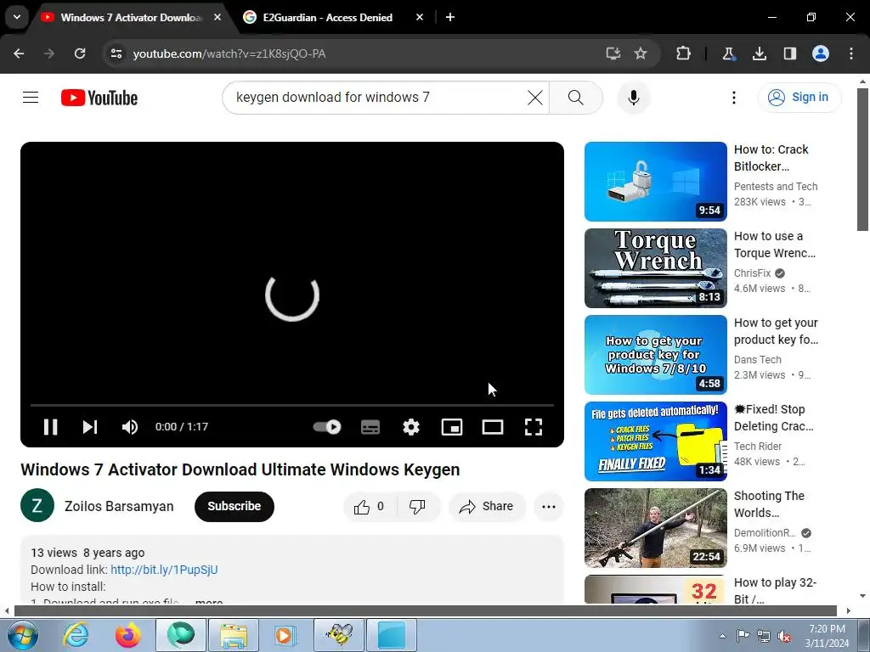This screenshot has width=870, height=652.
Task: Click the install app icon in address bar
Action: click(x=613, y=53)
